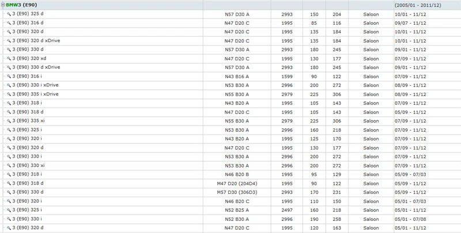Click engine code M57 D30 (306D3)
The image size is (461, 233).
coord(237,193)
